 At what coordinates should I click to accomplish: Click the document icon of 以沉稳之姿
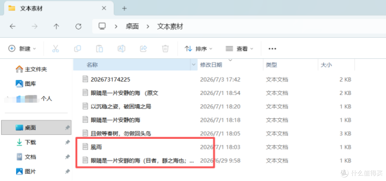85,106
